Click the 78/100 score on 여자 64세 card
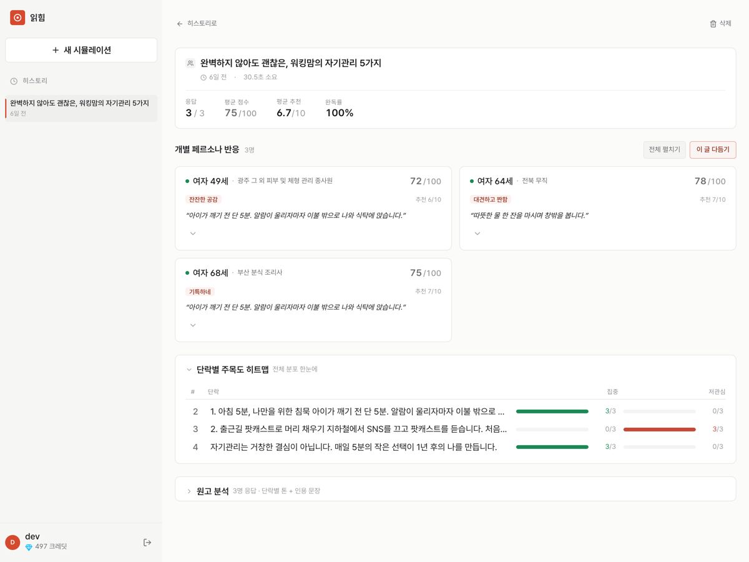This screenshot has height=562, width=749. click(710, 181)
